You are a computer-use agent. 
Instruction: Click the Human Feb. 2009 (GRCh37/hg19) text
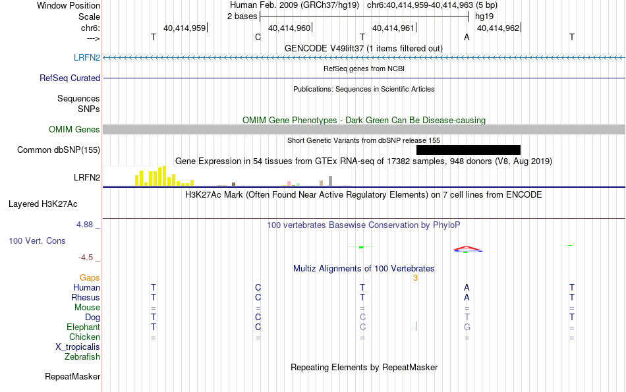click(295, 5)
